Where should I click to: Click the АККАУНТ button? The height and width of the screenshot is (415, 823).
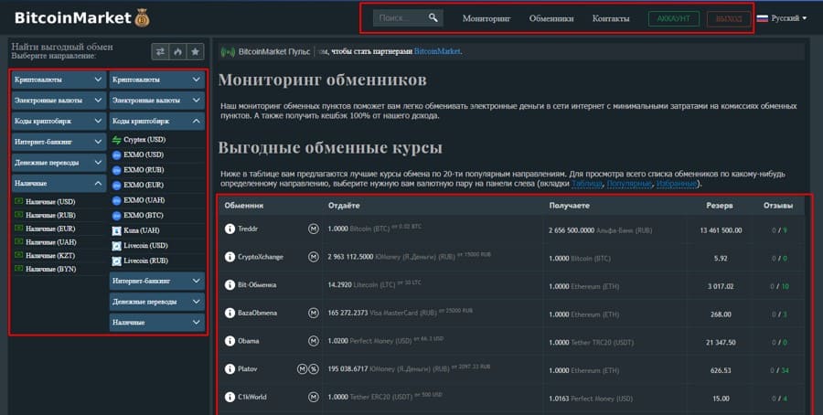point(673,19)
